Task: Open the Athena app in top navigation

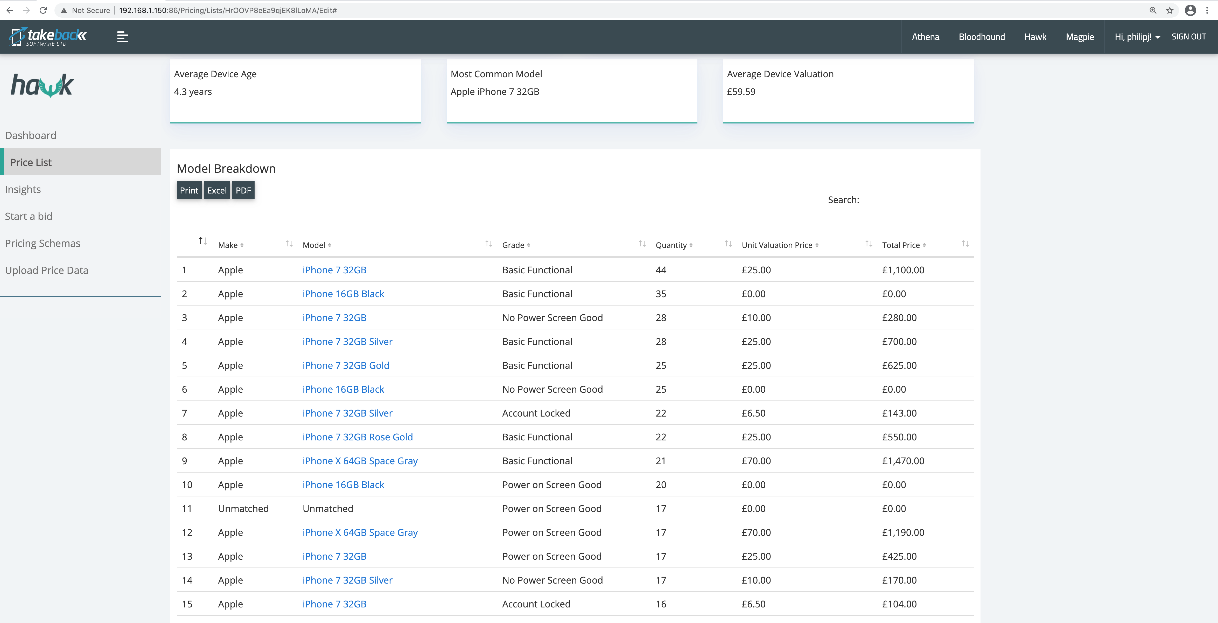Action: tap(925, 37)
